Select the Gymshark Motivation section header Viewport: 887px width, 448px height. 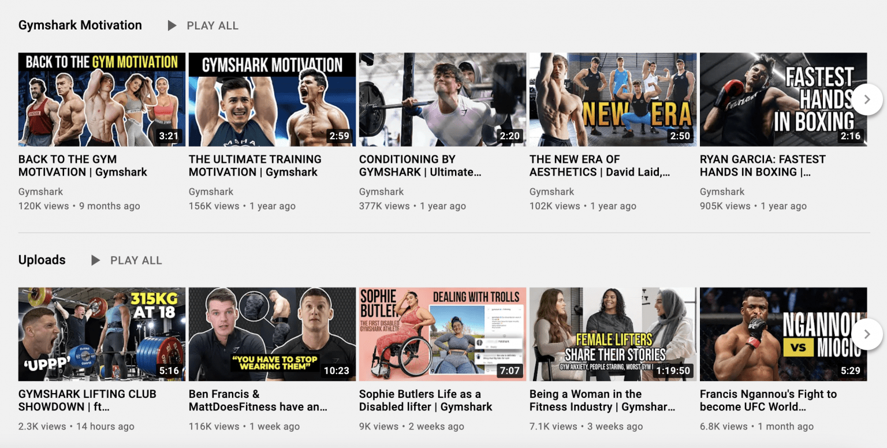(x=80, y=25)
